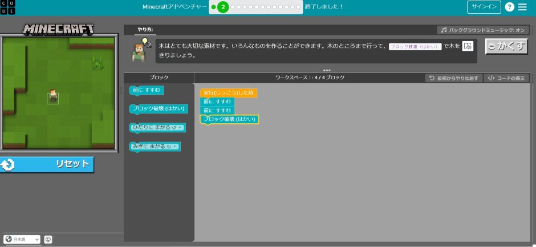Viewport: 536px width, 247px height.
Task: Select the 前に すすむ block in toolbox
Action: click(146, 90)
